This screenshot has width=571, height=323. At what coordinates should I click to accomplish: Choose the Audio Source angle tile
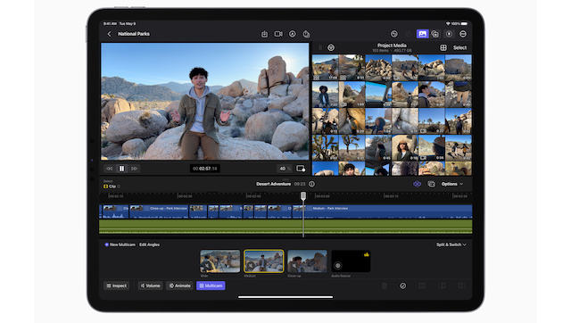[351, 261]
